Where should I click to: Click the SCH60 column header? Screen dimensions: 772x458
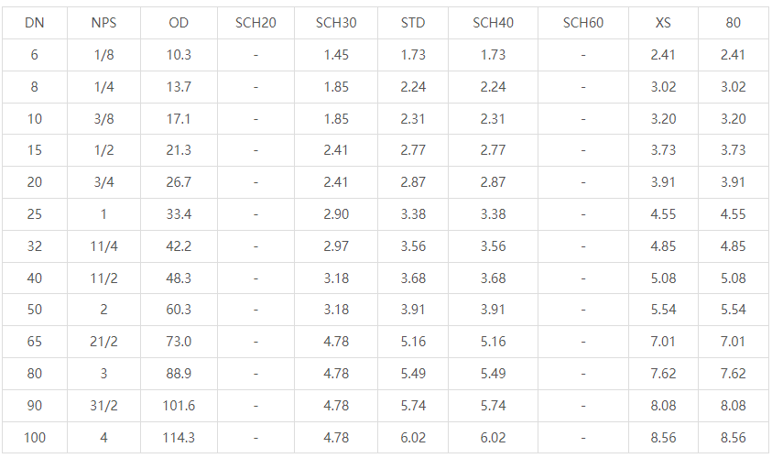583,23
